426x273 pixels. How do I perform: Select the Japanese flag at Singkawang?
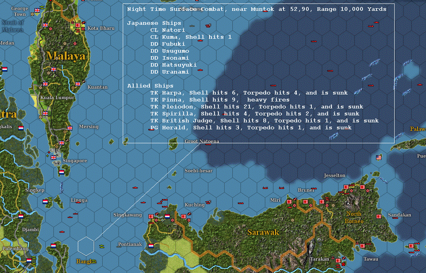point(151,216)
